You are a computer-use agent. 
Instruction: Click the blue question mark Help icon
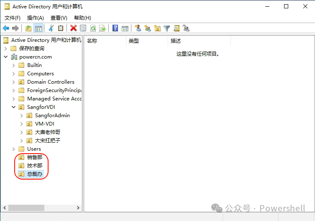click(115, 28)
